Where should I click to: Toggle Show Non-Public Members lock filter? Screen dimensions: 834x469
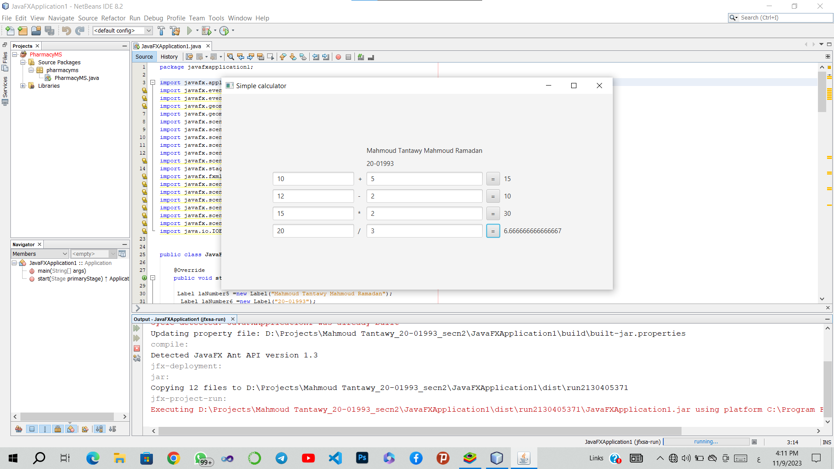tap(57, 429)
